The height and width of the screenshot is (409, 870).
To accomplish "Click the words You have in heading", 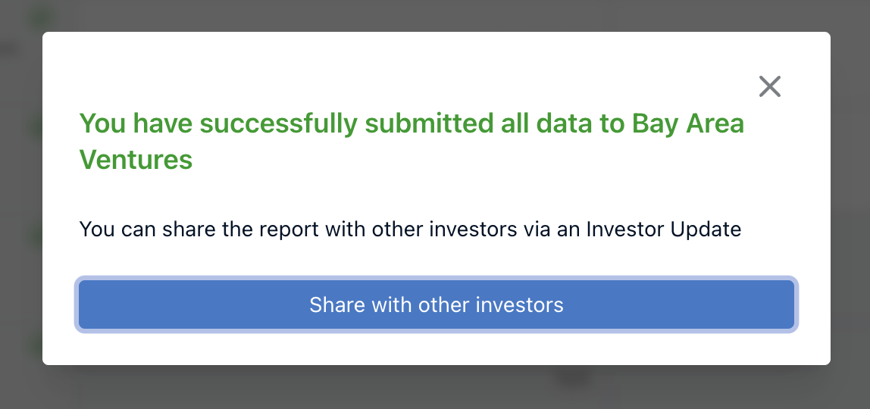I will coord(136,123).
